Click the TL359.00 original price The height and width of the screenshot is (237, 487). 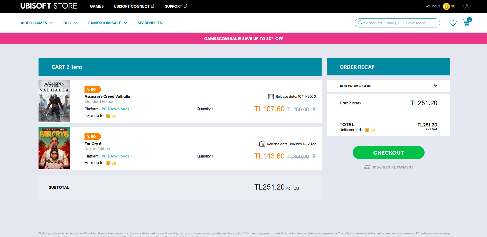tap(298, 157)
